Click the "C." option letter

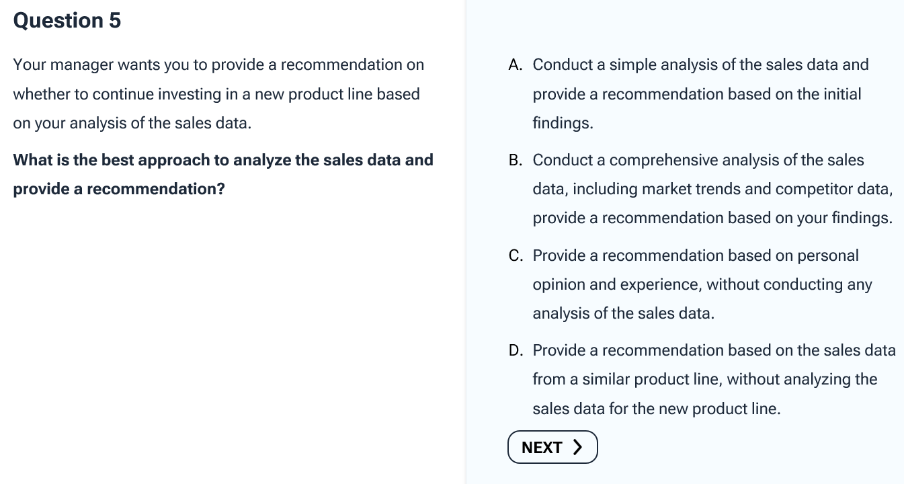(516, 255)
